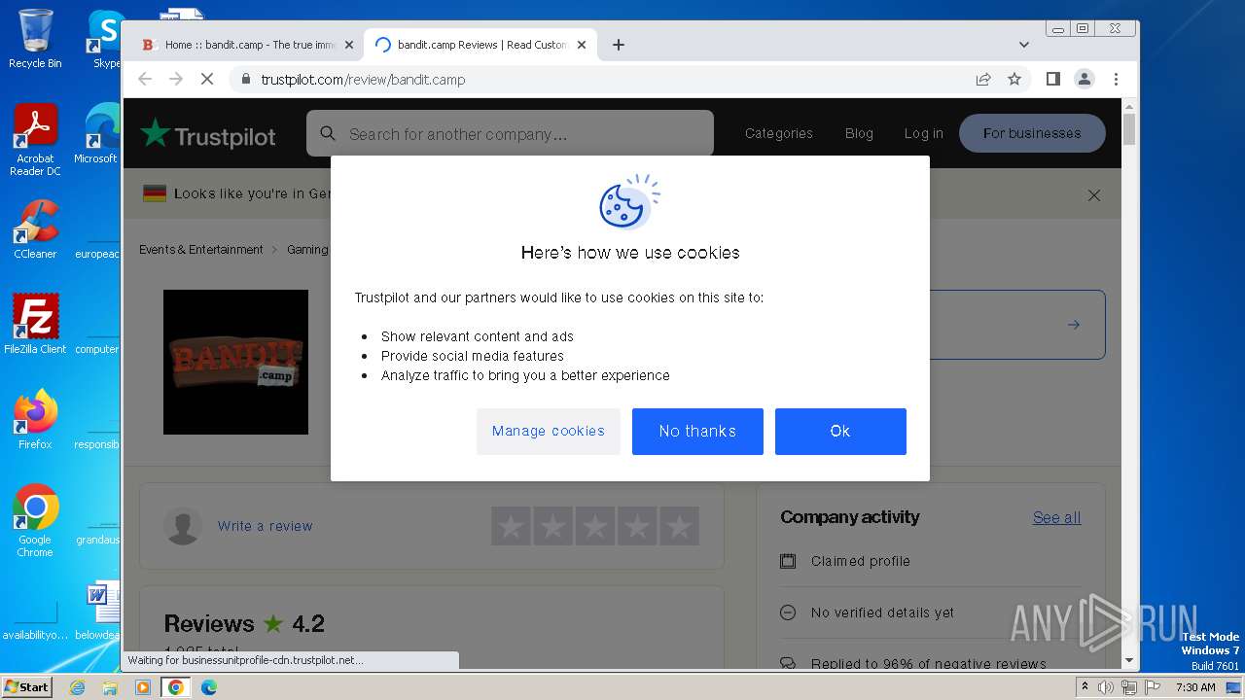This screenshot has height=700, width=1245.
Task: Click the bandit.camp logo thumbnail
Action: (x=235, y=362)
